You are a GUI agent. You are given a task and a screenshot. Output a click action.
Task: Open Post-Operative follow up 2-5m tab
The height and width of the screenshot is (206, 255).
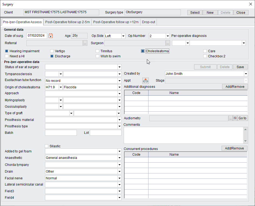pos(67,22)
